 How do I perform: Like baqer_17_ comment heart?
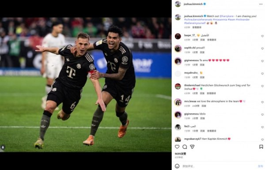click(x=262, y=36)
